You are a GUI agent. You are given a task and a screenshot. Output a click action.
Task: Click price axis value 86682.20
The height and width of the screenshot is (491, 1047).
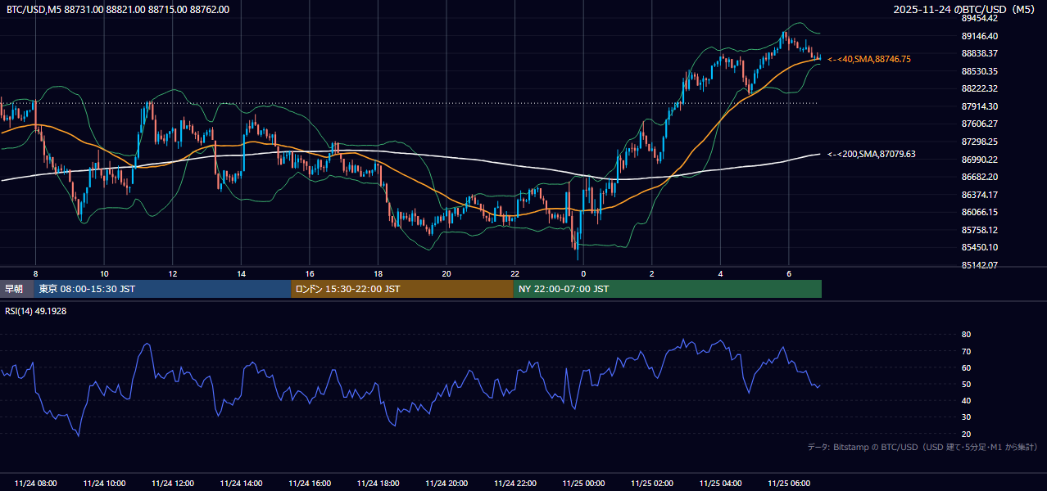[979, 177]
